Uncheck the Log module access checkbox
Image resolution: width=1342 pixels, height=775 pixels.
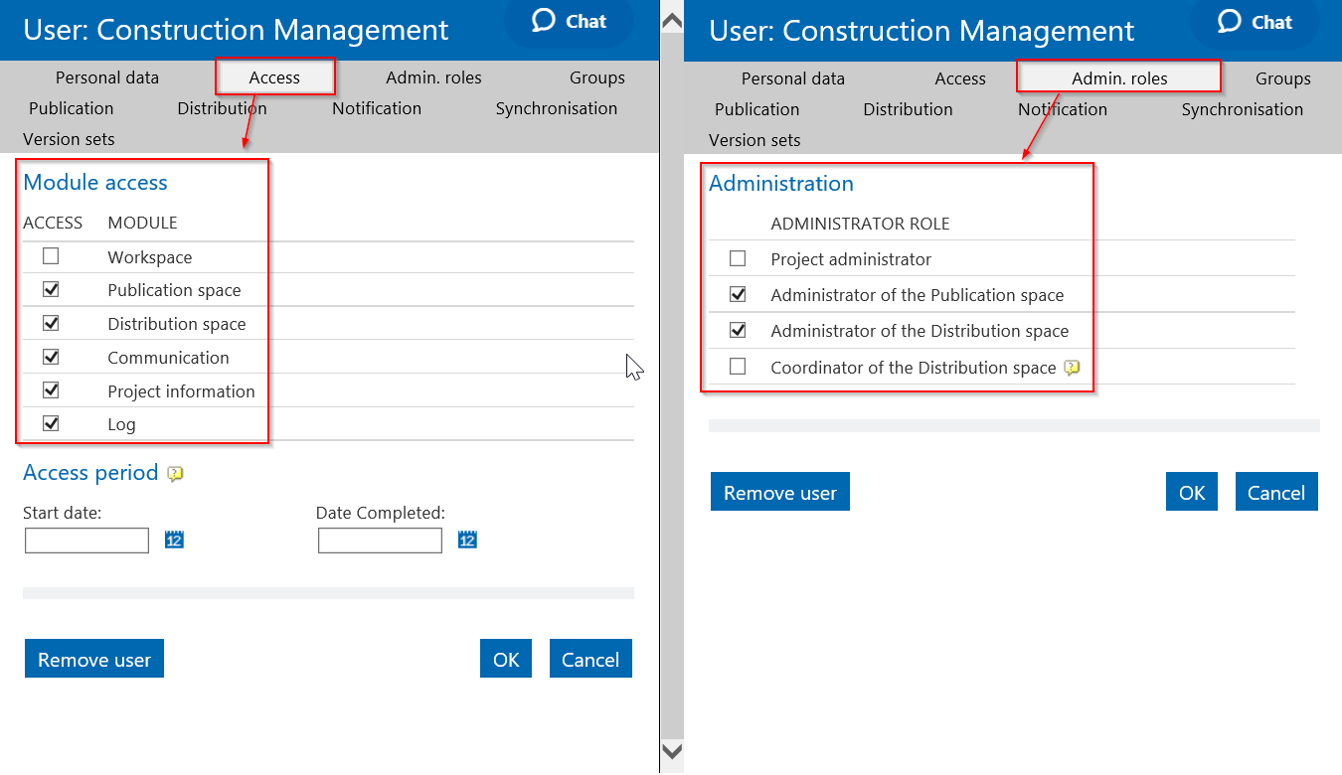[x=51, y=423]
